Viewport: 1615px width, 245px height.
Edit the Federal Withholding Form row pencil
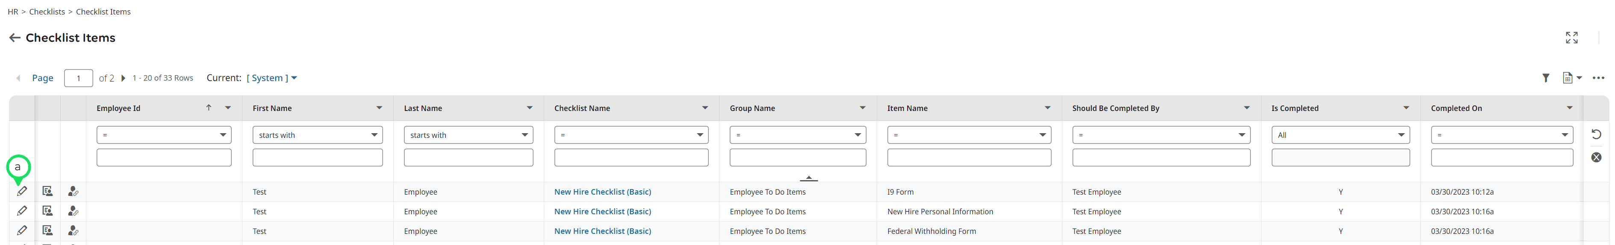tap(22, 230)
